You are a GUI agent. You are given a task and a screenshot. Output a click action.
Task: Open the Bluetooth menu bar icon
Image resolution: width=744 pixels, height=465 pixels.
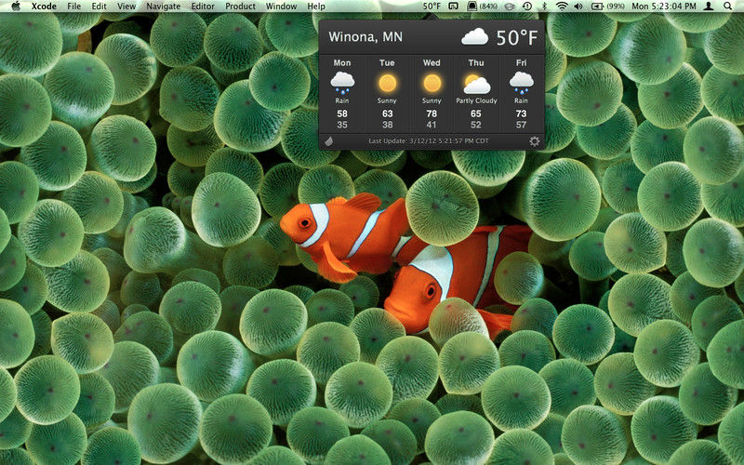544,7
